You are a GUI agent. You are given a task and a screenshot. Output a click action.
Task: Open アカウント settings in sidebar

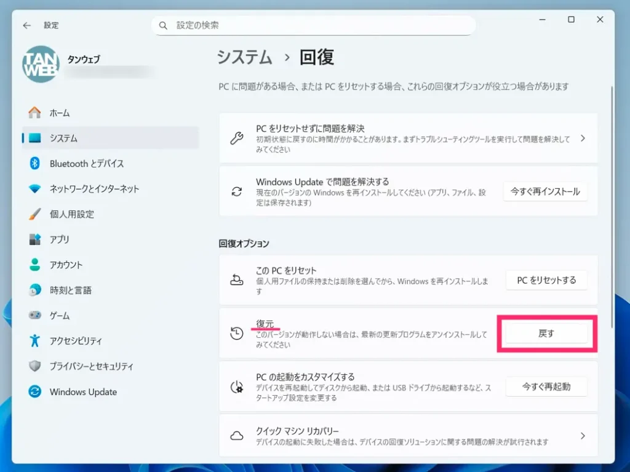pyautogui.click(x=66, y=265)
